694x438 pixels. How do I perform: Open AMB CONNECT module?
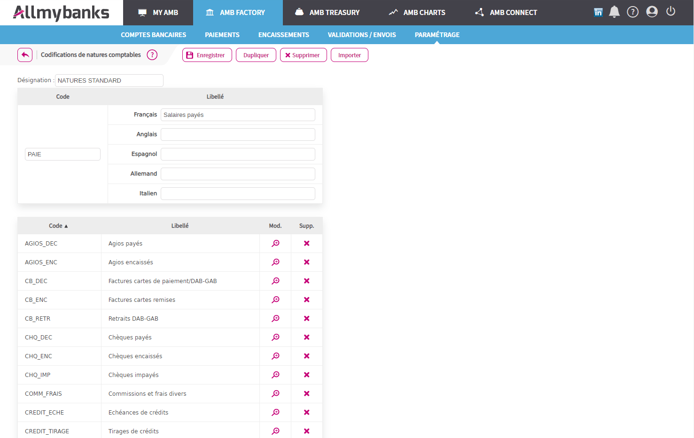pos(506,13)
